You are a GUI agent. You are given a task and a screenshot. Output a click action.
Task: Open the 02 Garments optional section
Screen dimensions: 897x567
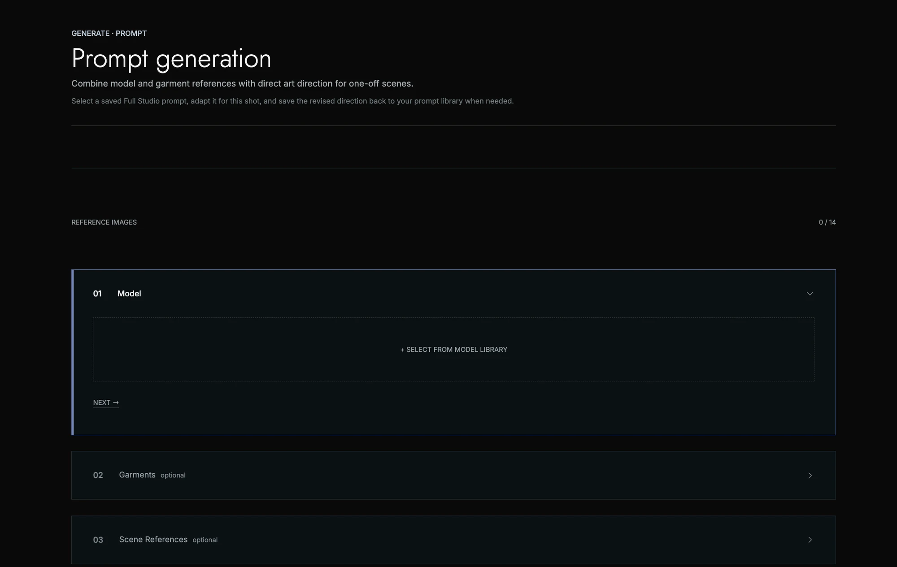[453, 475]
